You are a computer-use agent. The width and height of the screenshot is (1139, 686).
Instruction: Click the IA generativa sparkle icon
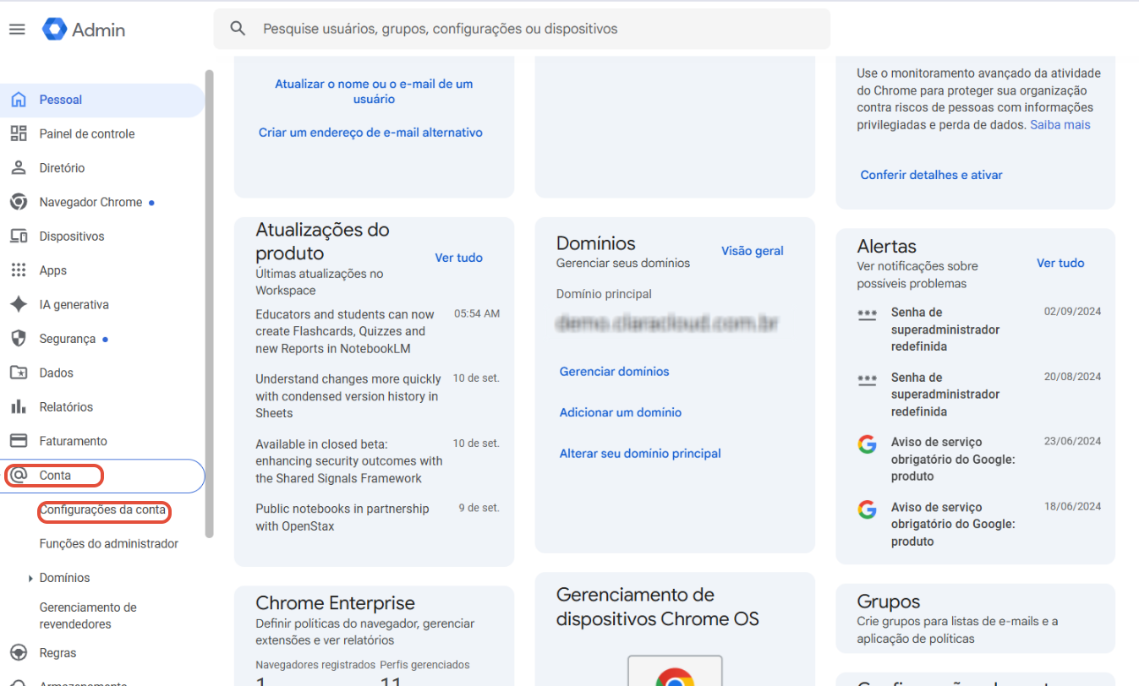click(x=19, y=305)
